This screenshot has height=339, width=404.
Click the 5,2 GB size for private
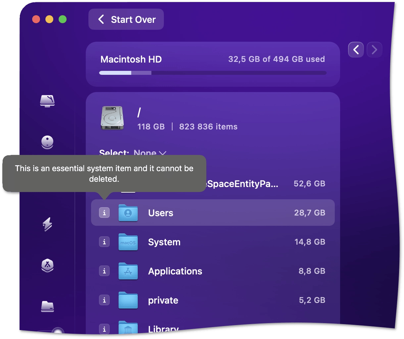tap(312, 300)
